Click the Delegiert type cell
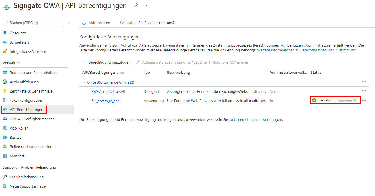 point(151,91)
